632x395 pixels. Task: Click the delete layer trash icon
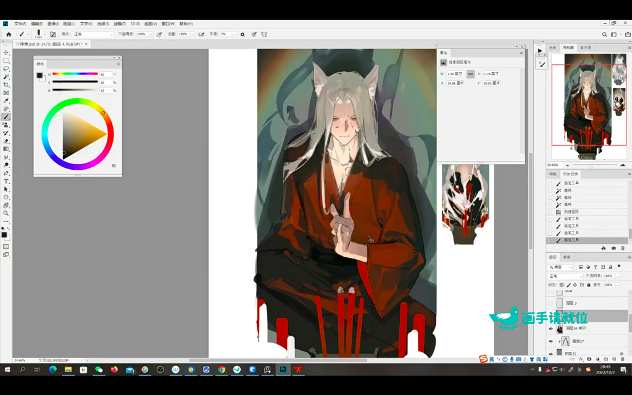point(622,359)
